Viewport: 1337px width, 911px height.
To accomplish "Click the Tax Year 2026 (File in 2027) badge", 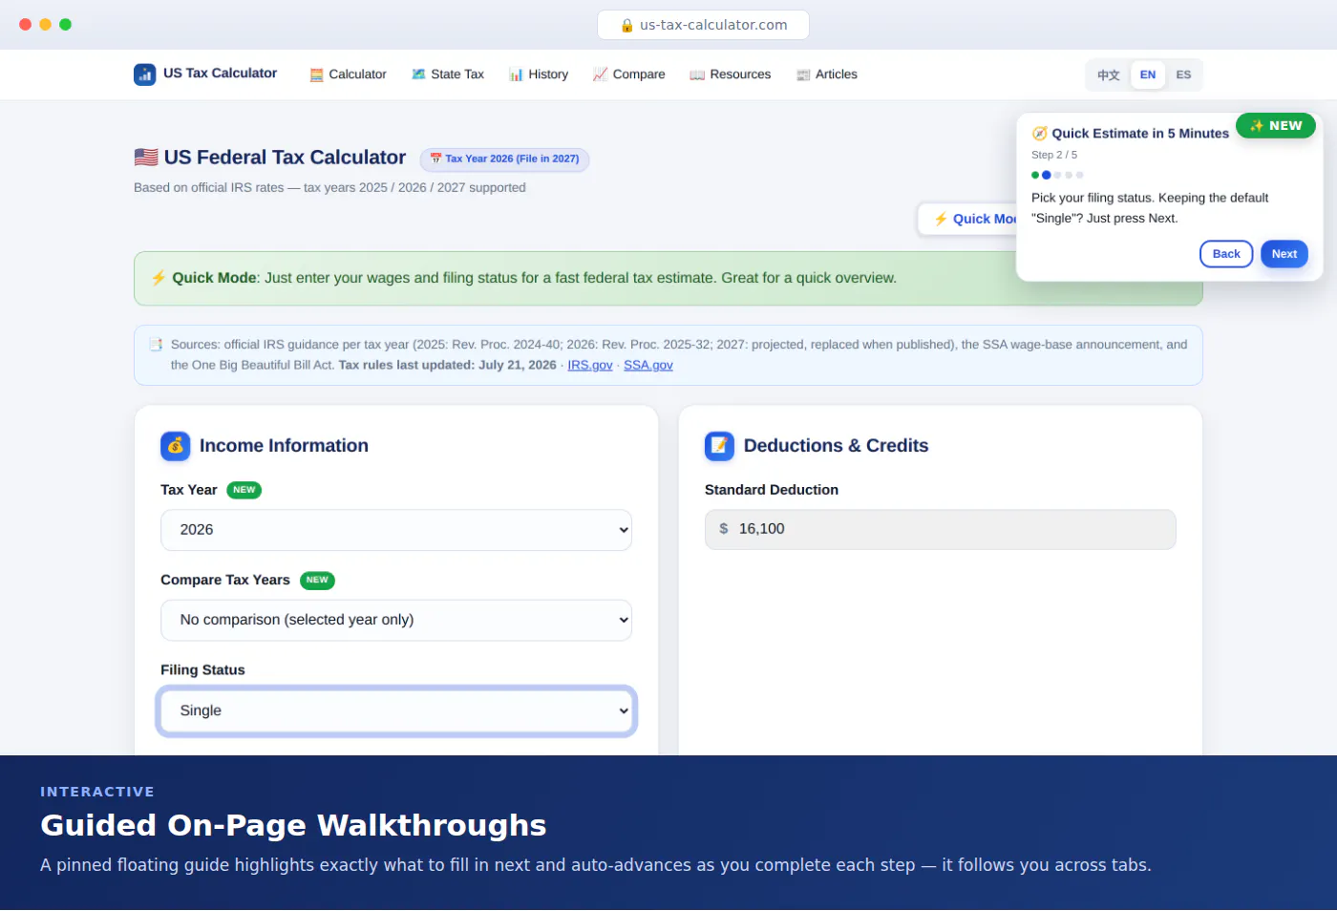I will point(504,159).
